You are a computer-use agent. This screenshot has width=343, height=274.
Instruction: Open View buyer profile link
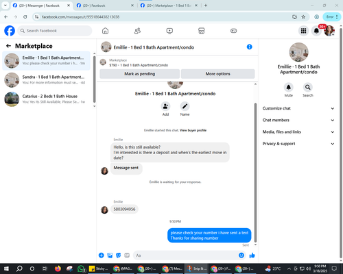pos(193,130)
